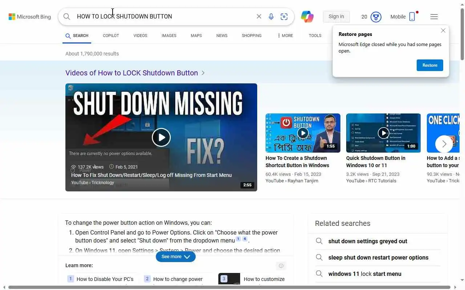Start voice search with microphone icon
Screen dimensions: 465x290
coord(271,17)
